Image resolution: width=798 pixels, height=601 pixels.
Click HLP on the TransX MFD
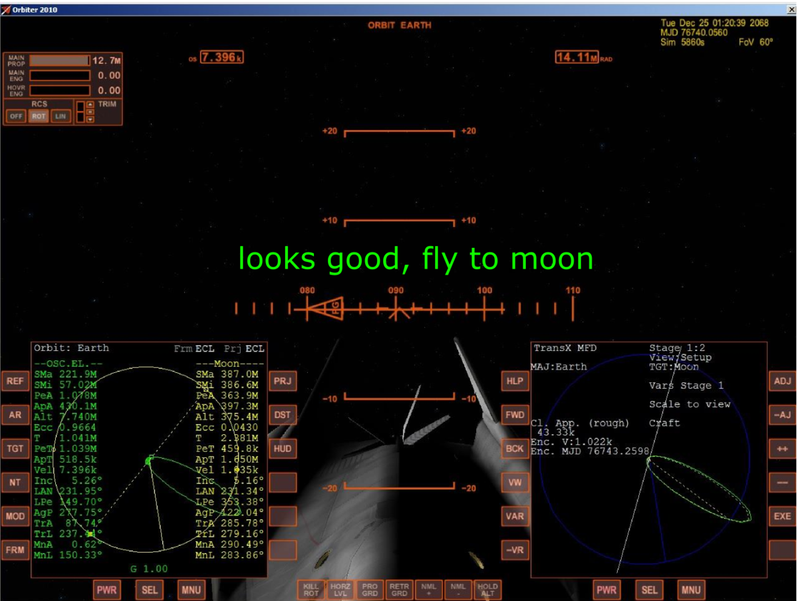pos(515,381)
